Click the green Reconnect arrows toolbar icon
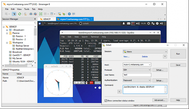The width and height of the screenshot is (189, 109). 20,14
